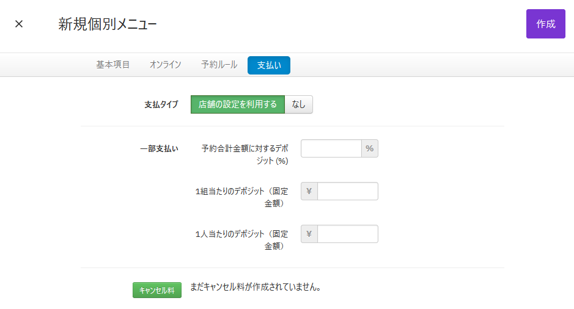Click the 1人当たりのデポジット（固定金額）label

(241, 239)
